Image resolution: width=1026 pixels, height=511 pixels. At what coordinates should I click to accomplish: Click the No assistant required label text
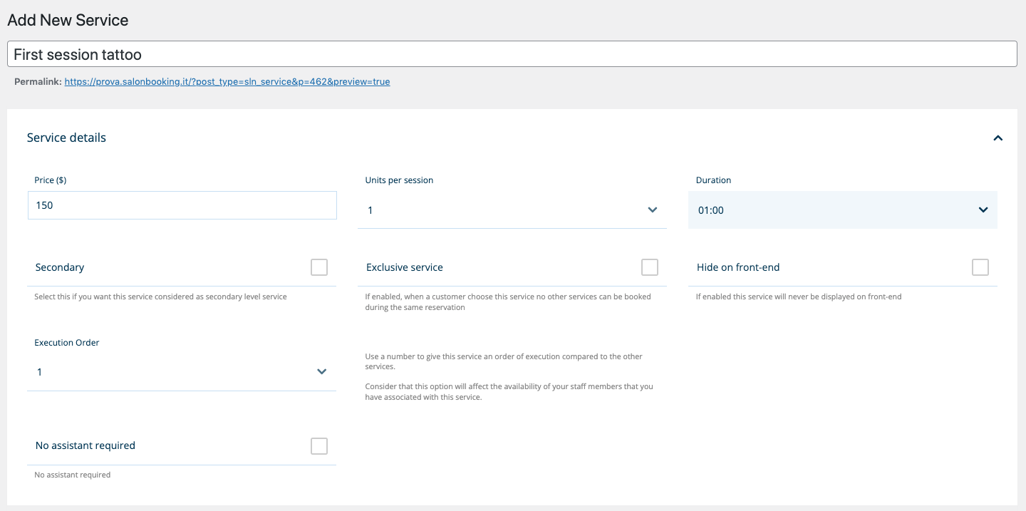pos(85,445)
